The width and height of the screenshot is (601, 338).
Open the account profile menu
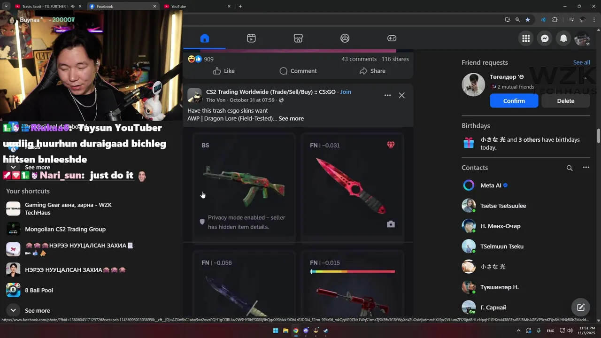click(x=582, y=38)
